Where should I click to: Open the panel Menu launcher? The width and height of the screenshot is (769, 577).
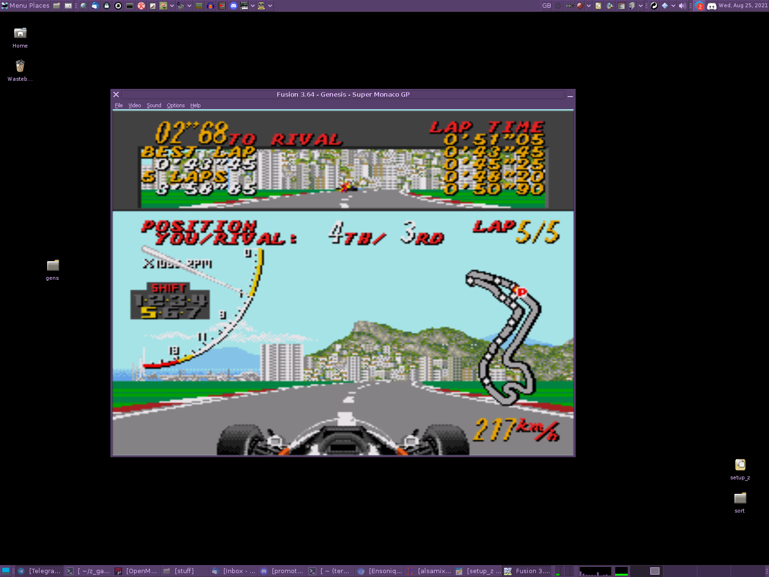tap(14, 6)
